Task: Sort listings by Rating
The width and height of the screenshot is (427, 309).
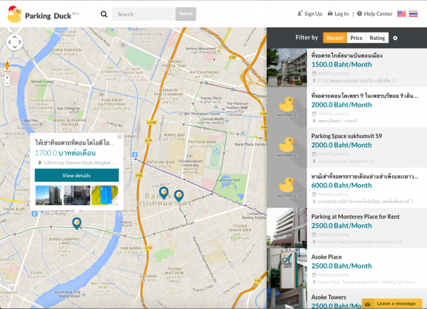Action: tap(377, 38)
